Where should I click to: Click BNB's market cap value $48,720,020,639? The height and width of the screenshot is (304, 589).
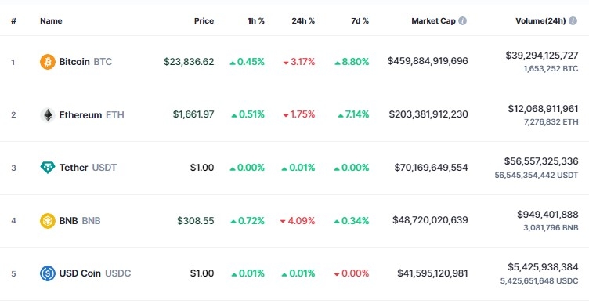tap(430, 220)
